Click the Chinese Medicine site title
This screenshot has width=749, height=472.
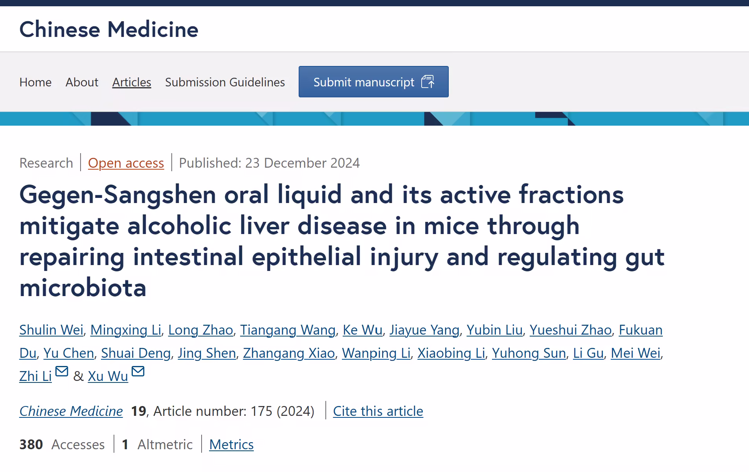[x=109, y=29]
